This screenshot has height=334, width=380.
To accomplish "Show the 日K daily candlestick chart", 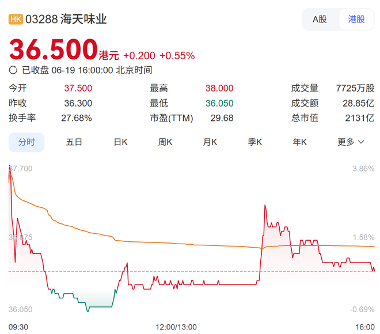I will click(x=120, y=142).
